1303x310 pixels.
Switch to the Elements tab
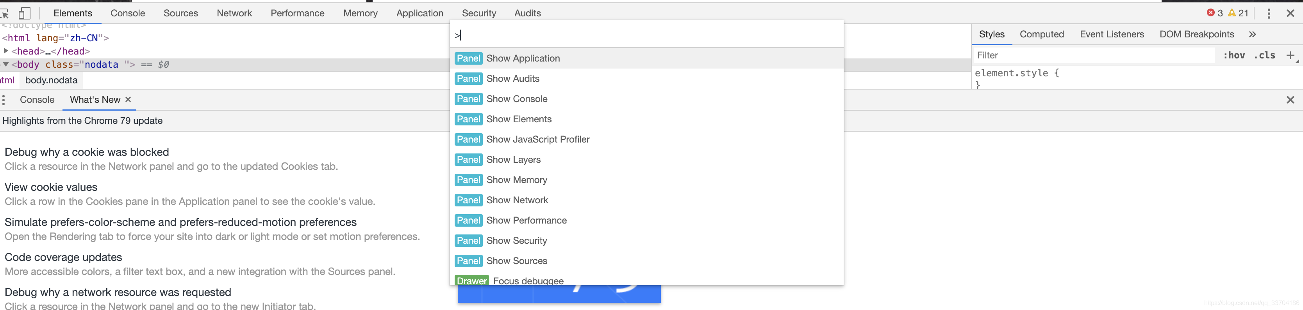[x=73, y=13]
